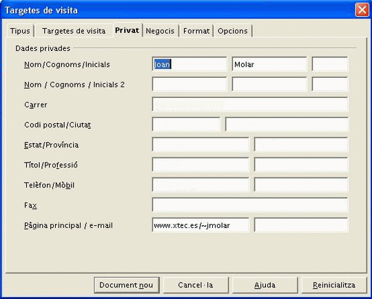Open the Targetes de visita tab
372x299 pixels.
pos(74,31)
